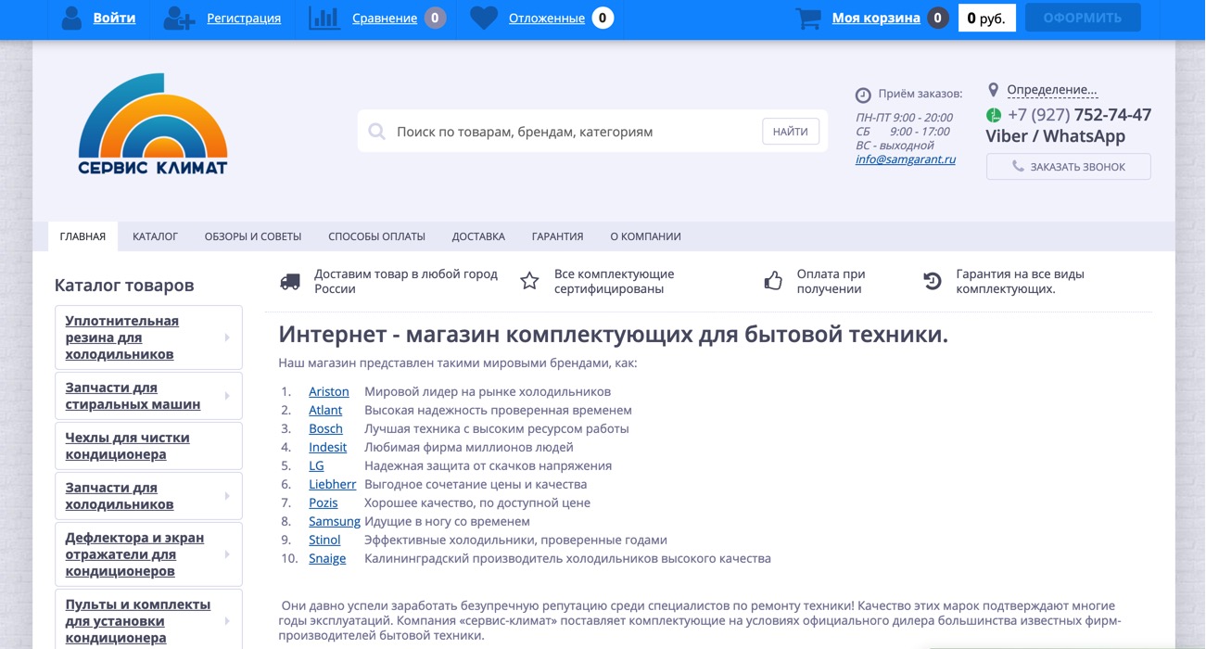This screenshot has width=1206, height=649.
Task: Open the Определение city selector
Action: coord(1052,90)
